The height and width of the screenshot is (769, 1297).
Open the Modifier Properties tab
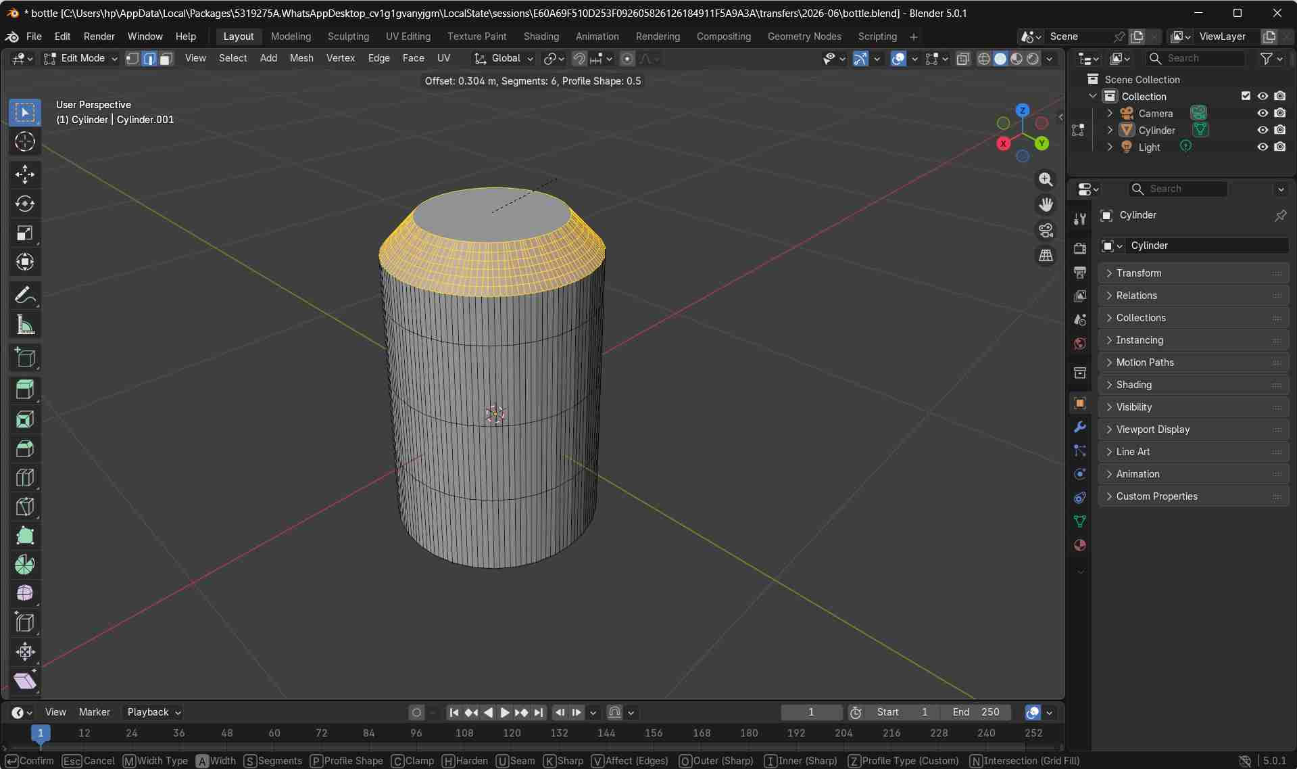point(1079,426)
